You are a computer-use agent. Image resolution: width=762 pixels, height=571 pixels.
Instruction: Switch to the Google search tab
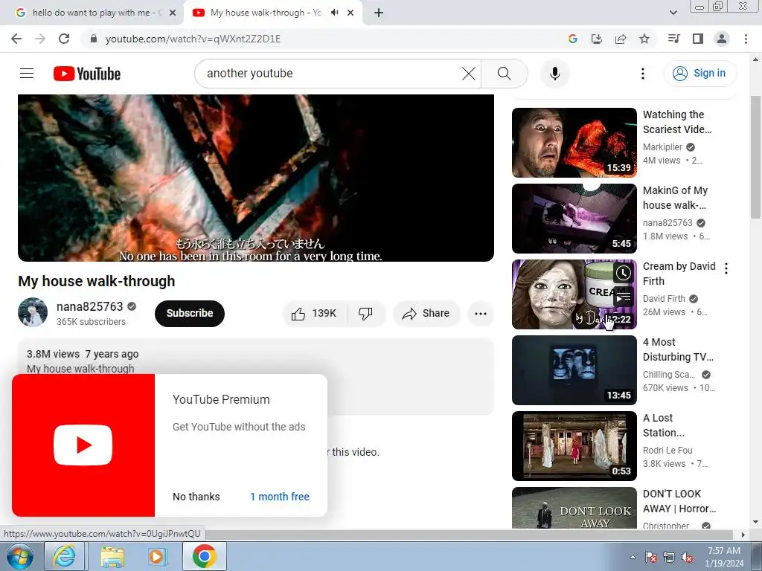pyautogui.click(x=92, y=13)
